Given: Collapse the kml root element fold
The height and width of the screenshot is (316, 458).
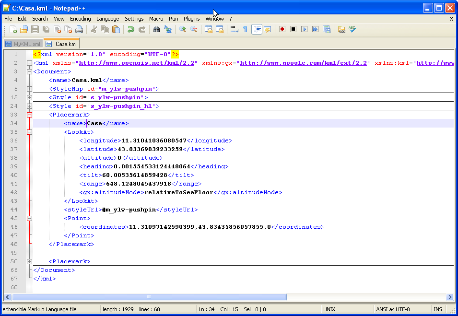Looking at the screenshot, I should (29, 63).
